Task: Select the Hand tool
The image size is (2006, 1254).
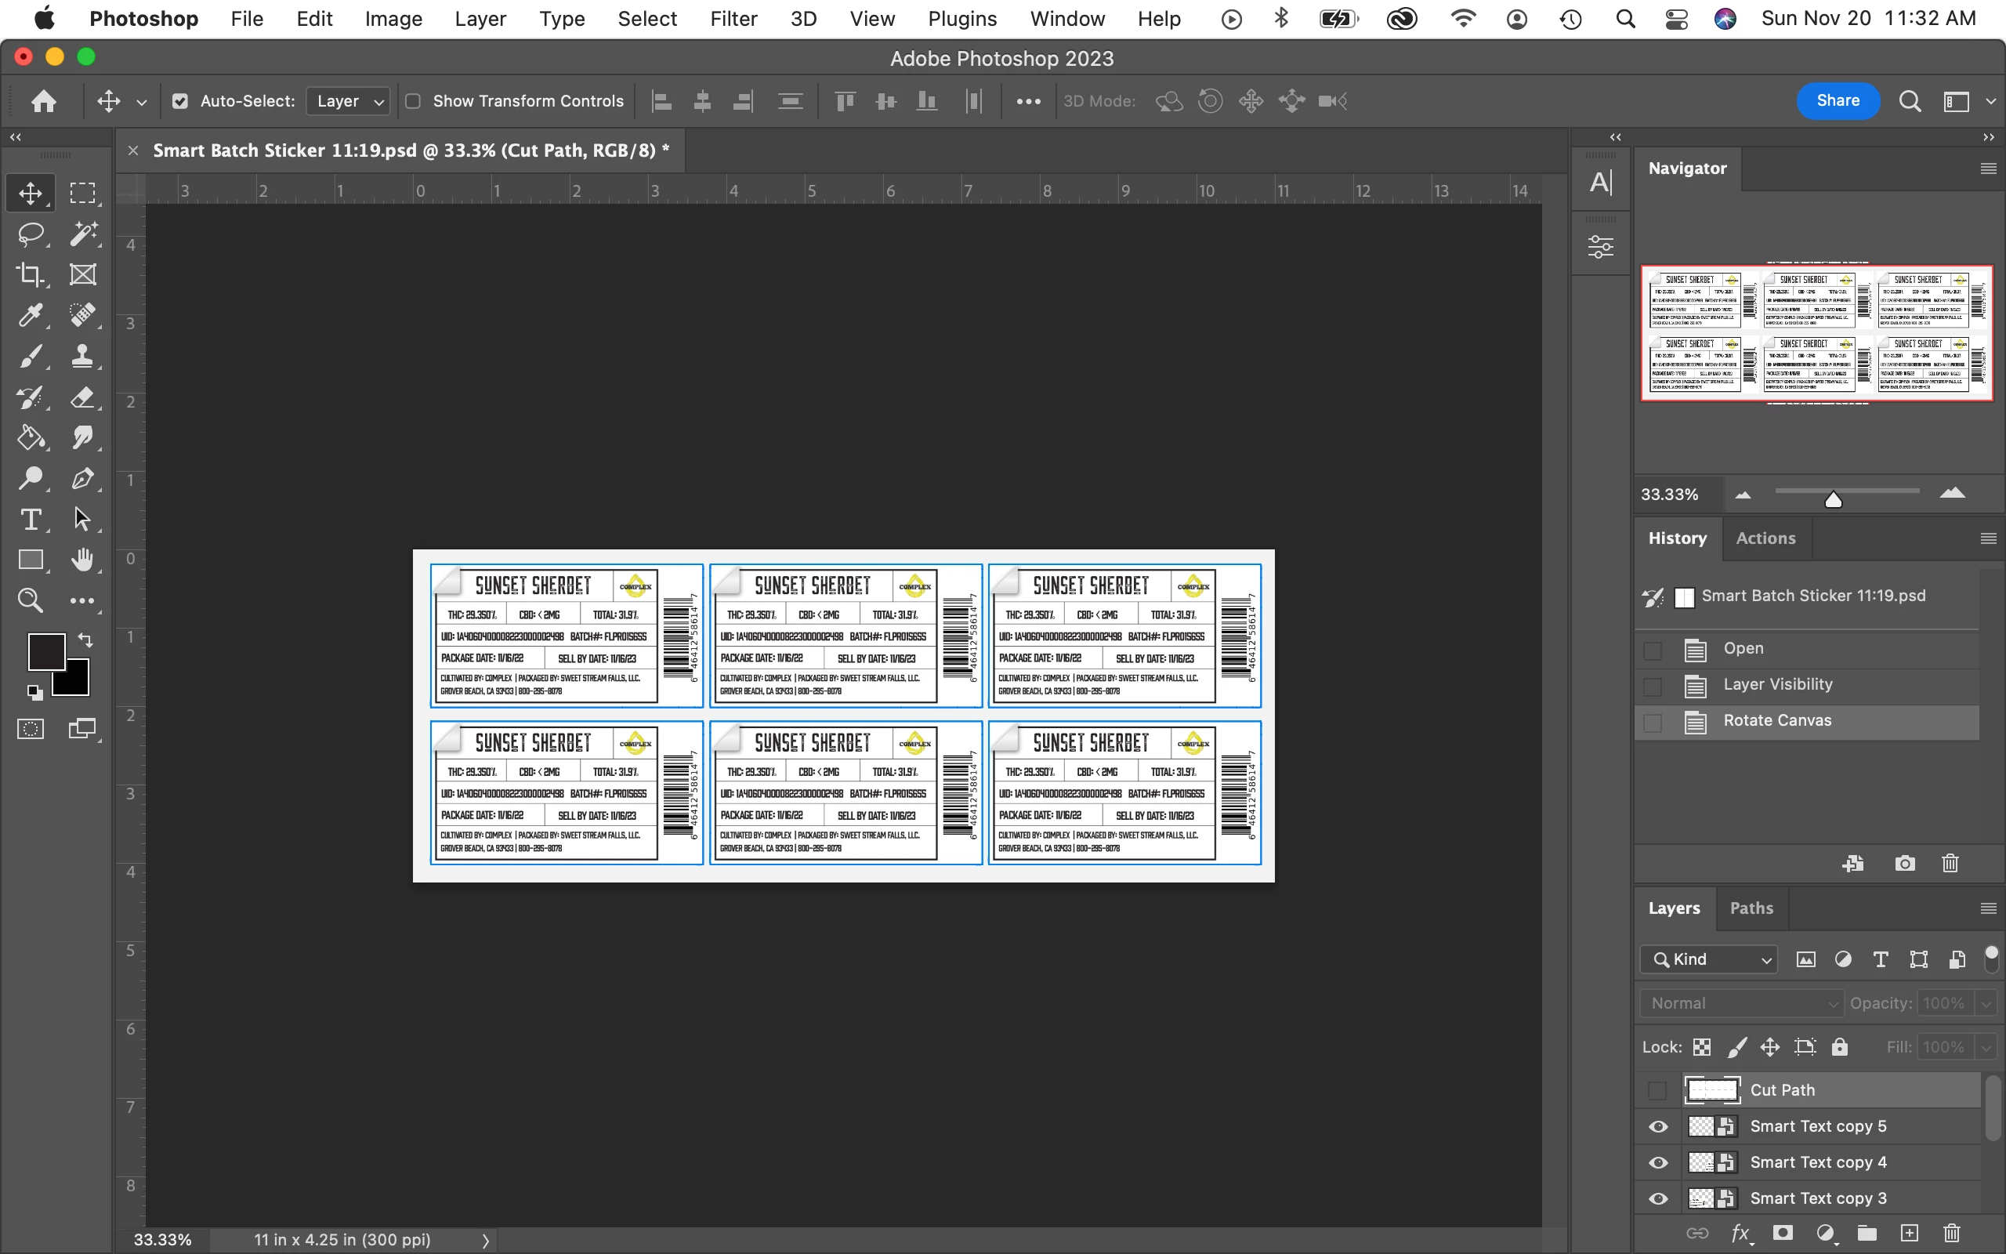Action: [82, 560]
